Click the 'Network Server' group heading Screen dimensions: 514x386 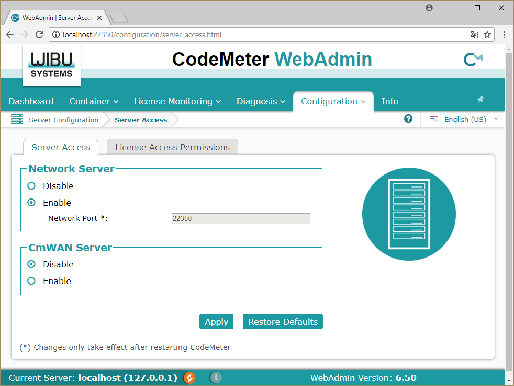pos(72,169)
